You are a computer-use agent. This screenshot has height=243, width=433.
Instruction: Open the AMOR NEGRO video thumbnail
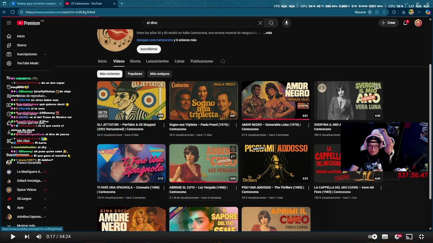(276, 100)
